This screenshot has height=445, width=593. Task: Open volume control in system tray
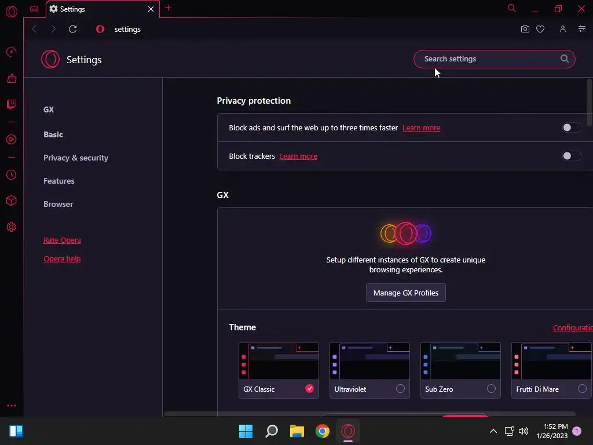tap(524, 431)
